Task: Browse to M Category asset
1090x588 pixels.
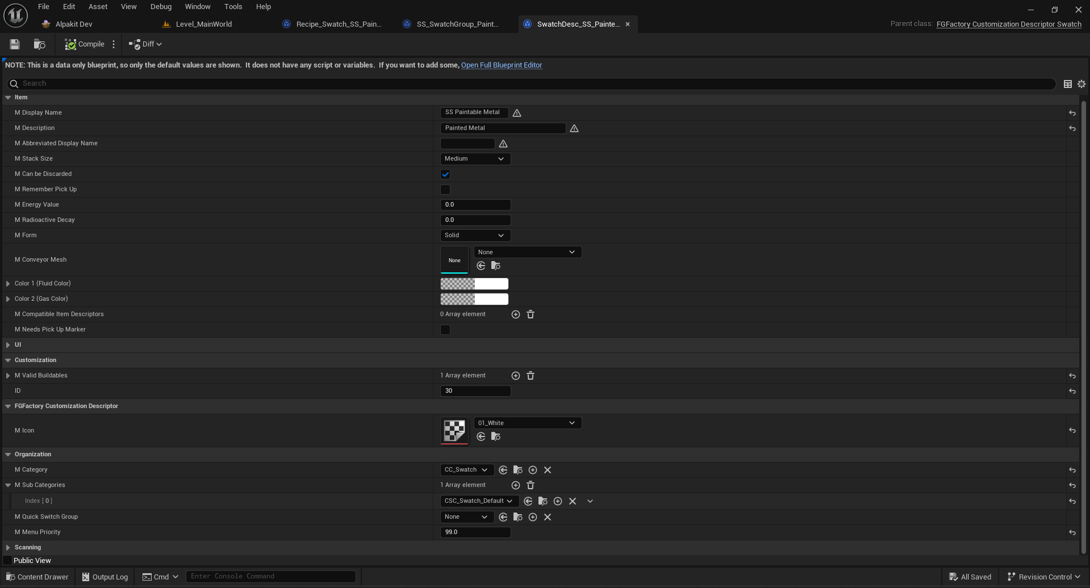Action: [518, 470]
